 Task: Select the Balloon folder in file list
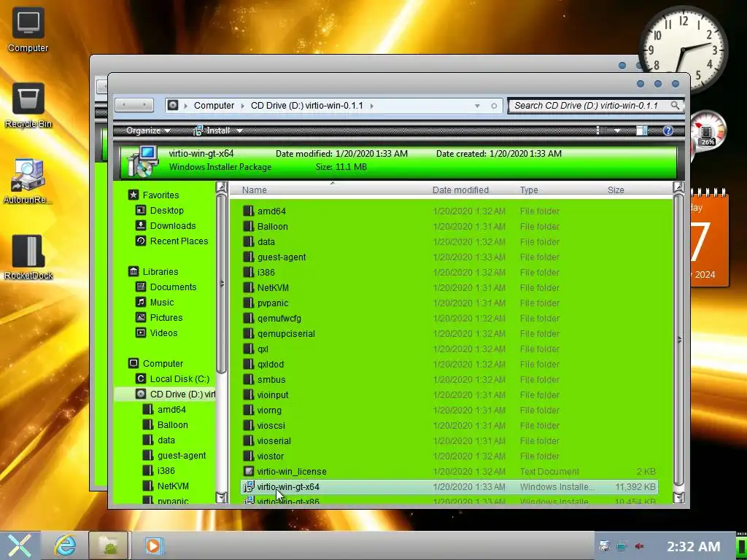(449, 226)
